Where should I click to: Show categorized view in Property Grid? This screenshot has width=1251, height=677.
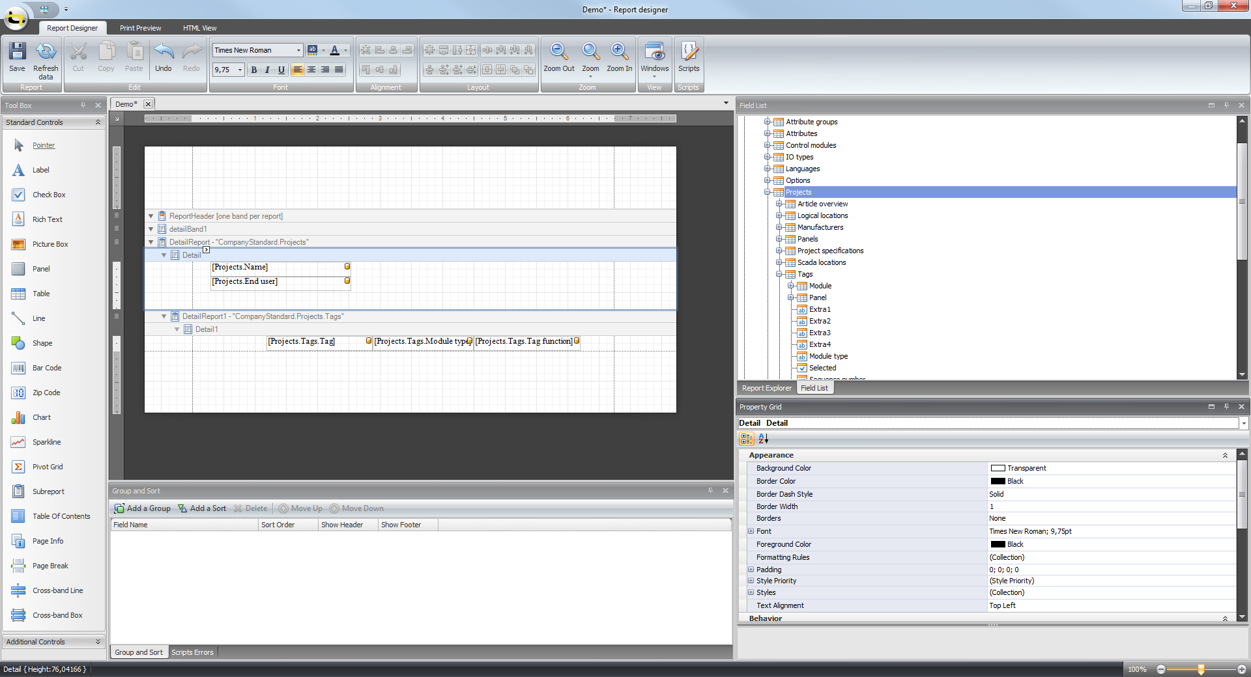pyautogui.click(x=747, y=439)
